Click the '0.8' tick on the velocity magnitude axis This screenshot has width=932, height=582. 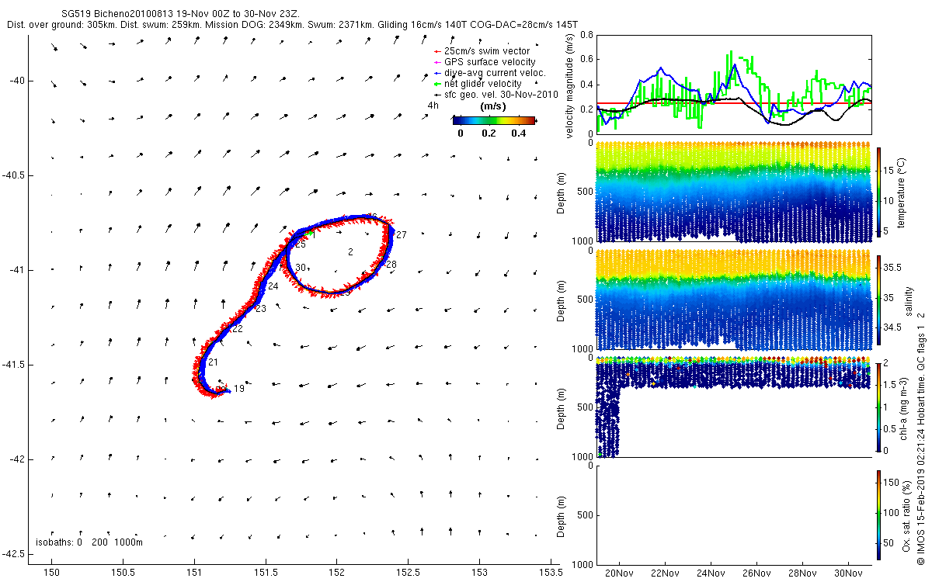click(x=586, y=35)
